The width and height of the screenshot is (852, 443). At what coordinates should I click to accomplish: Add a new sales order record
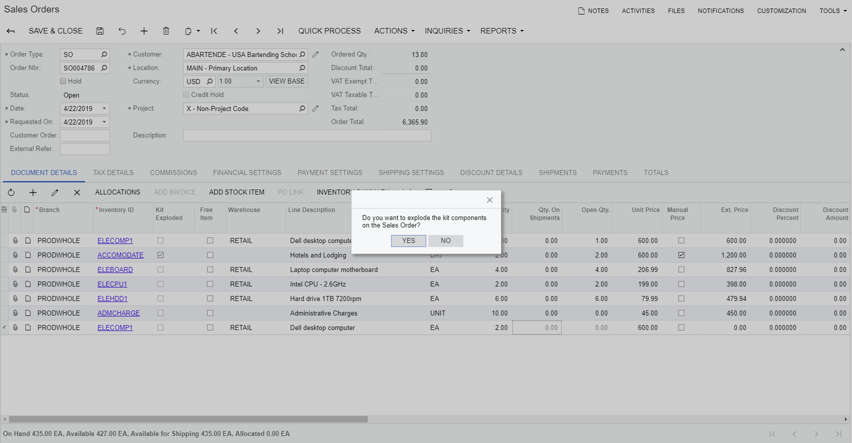click(144, 31)
